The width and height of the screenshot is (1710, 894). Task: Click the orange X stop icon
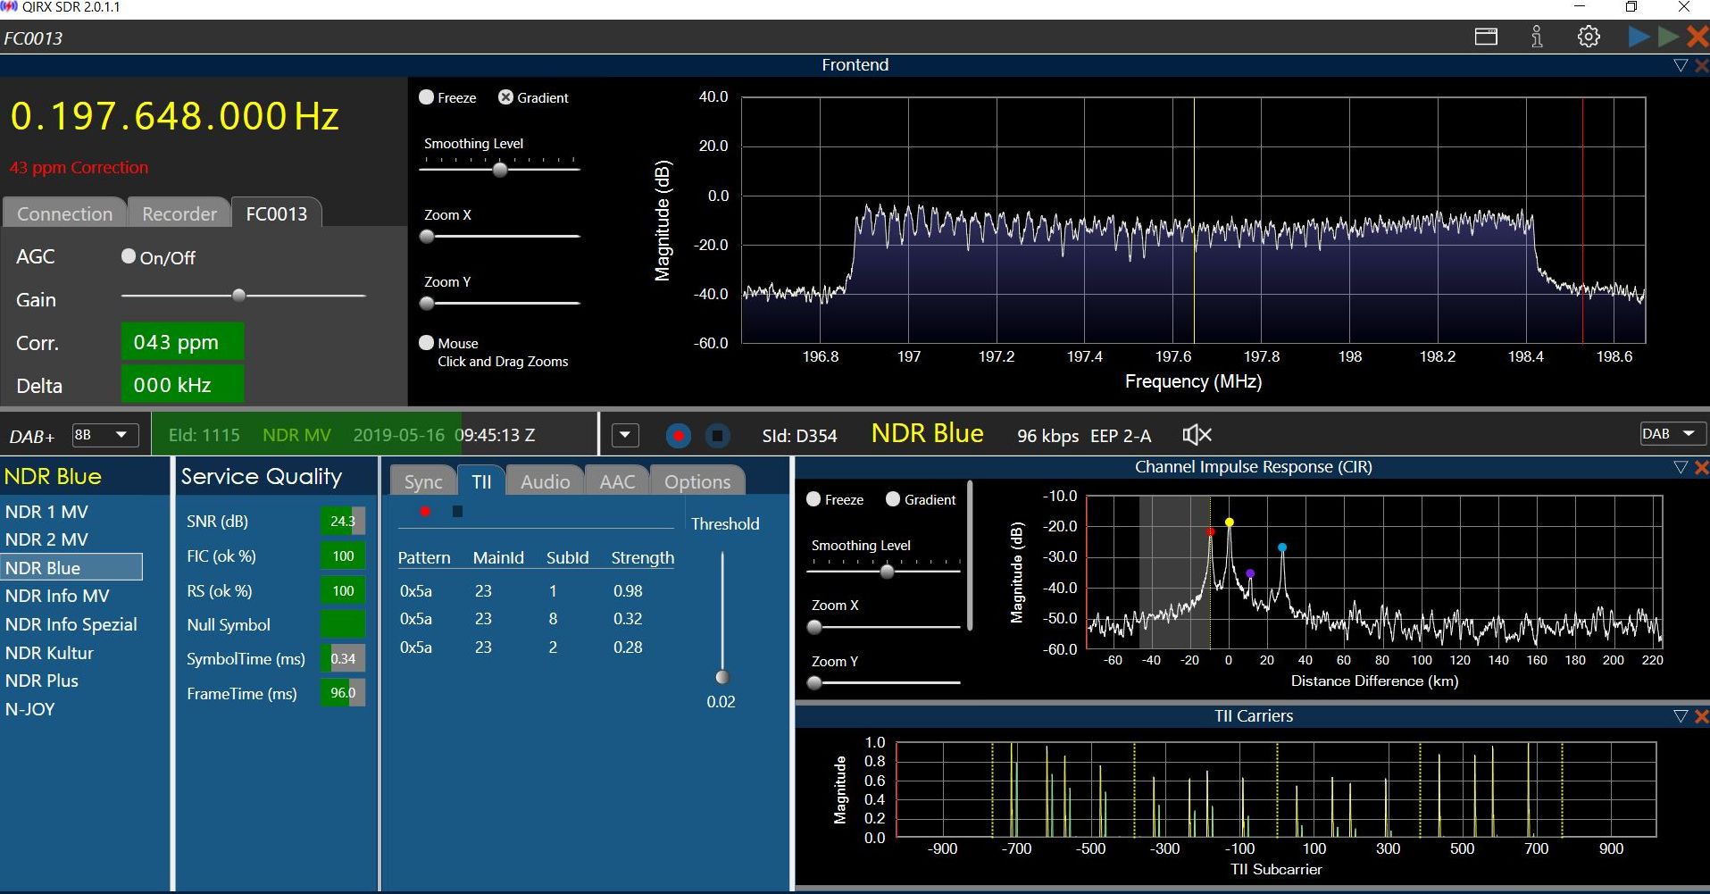(x=1697, y=37)
